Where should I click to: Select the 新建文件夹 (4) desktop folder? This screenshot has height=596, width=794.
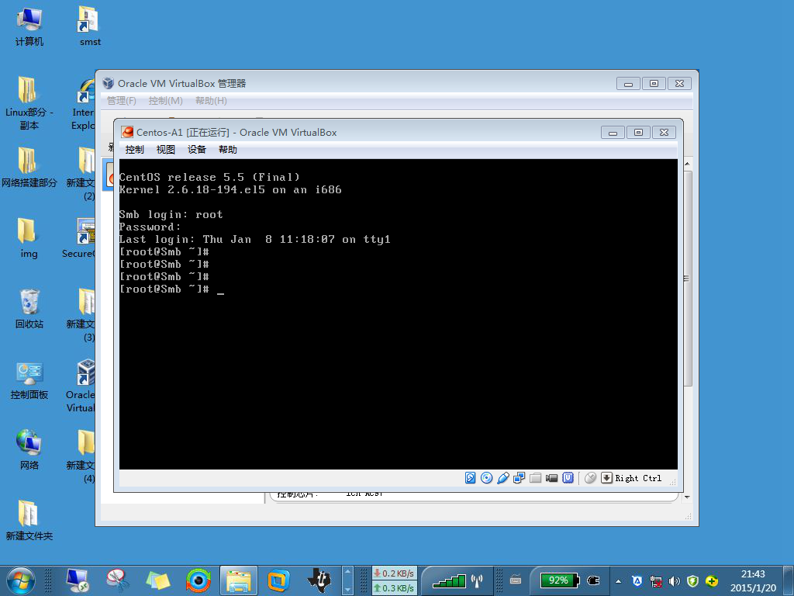(x=81, y=456)
